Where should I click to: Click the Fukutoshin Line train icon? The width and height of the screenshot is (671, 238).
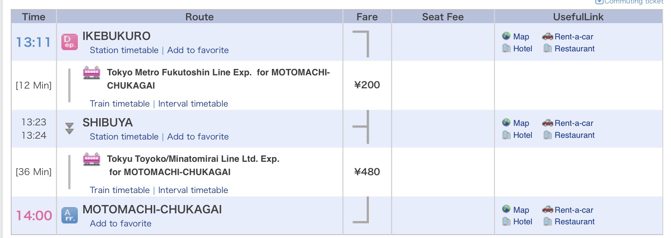[x=91, y=72]
